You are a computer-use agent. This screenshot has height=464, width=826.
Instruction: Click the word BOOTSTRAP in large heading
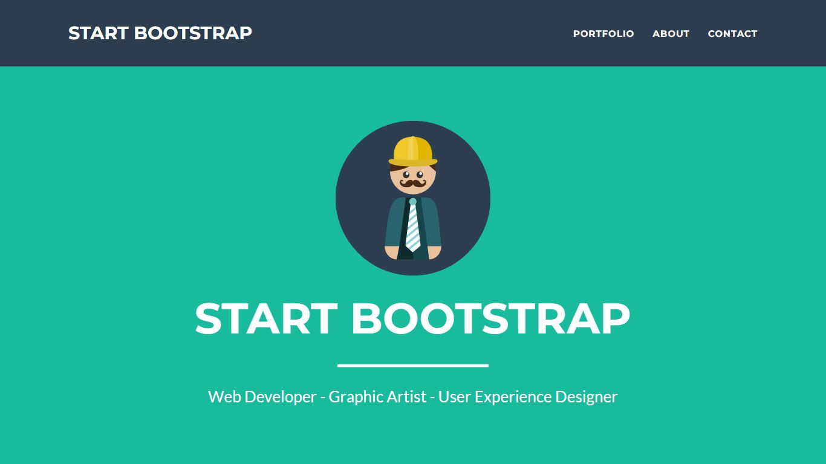click(490, 319)
